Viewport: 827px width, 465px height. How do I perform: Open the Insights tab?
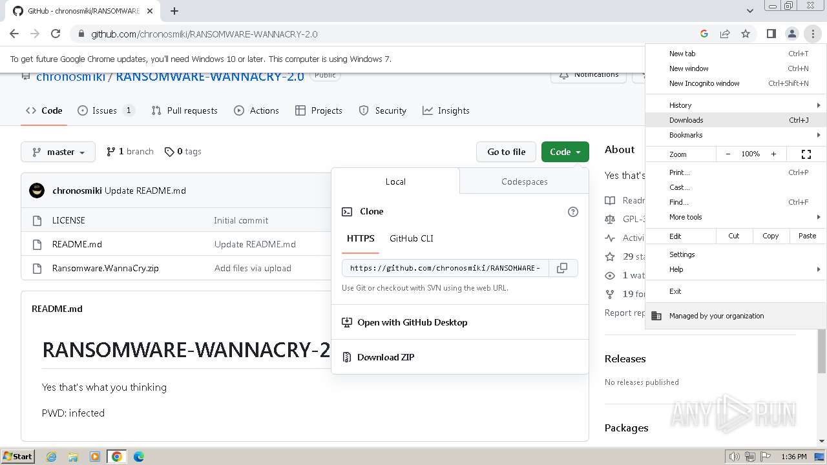[446, 110]
